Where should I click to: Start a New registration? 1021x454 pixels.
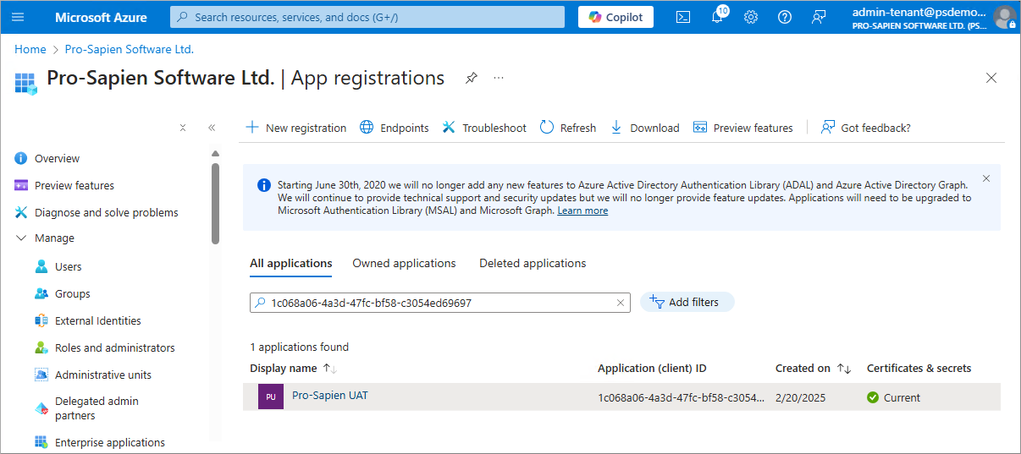[295, 128]
